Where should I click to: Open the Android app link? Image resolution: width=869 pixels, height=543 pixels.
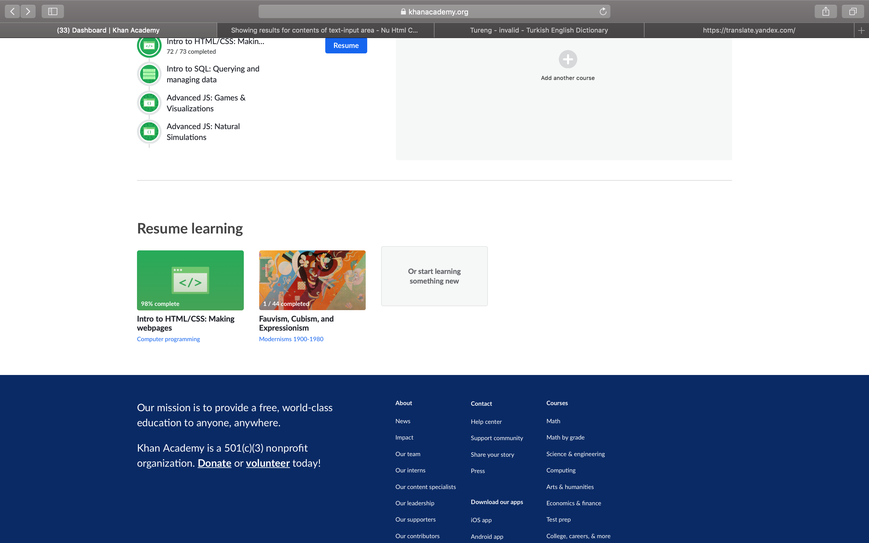point(487,537)
